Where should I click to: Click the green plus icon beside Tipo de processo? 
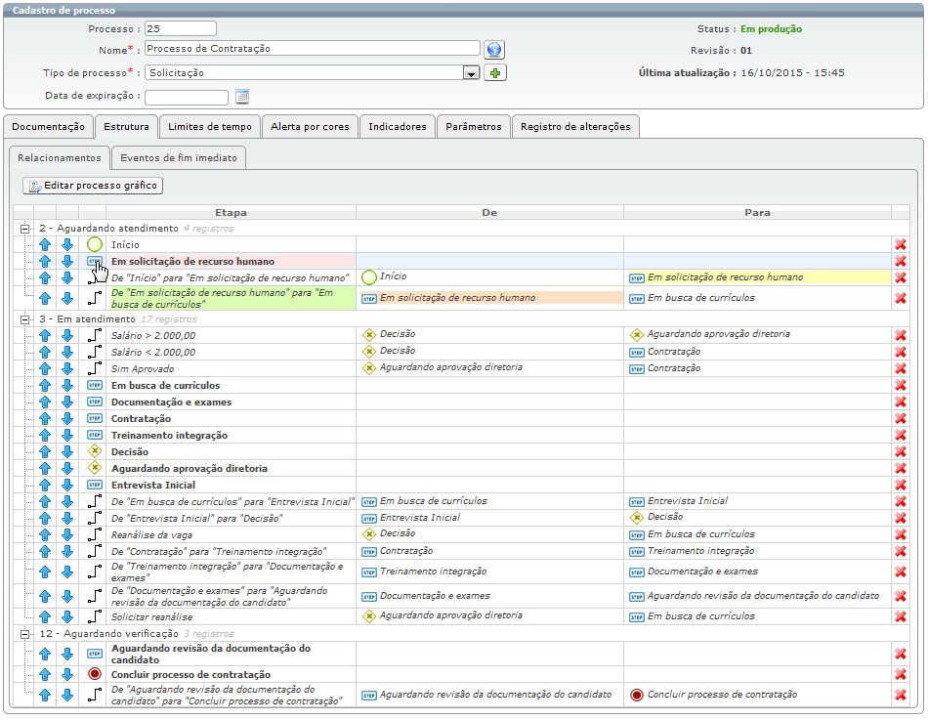[x=495, y=73]
